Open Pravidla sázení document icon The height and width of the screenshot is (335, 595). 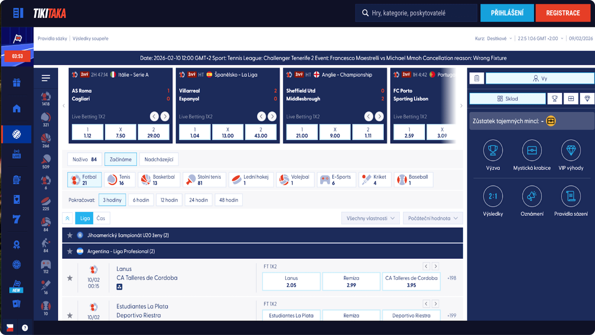571,196
